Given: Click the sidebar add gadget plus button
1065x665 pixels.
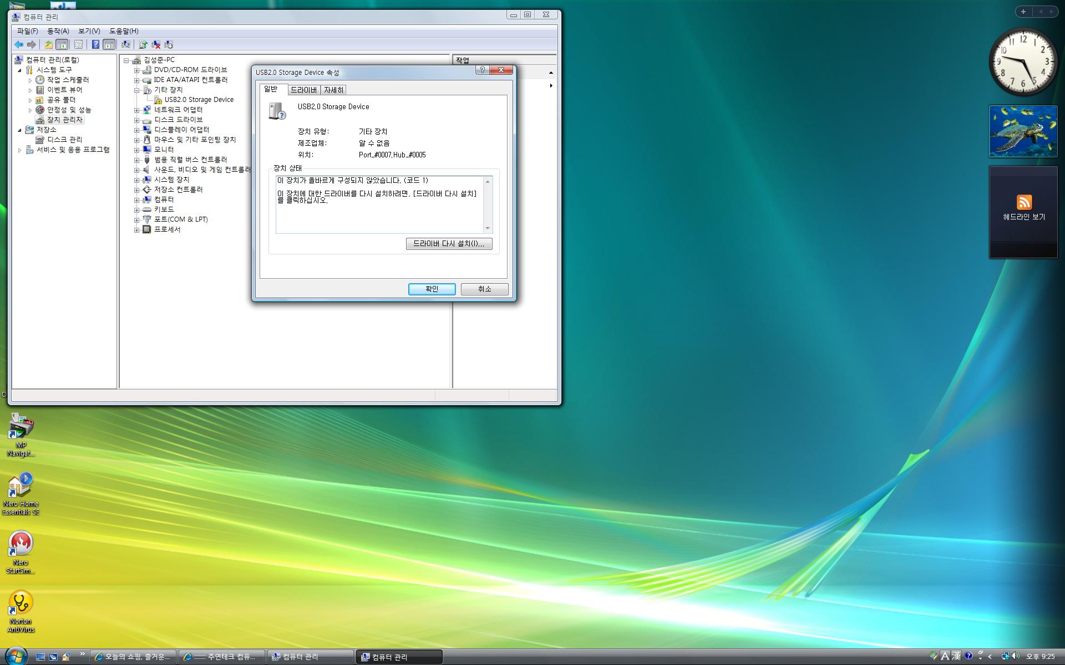Looking at the screenshot, I should click(x=1023, y=12).
